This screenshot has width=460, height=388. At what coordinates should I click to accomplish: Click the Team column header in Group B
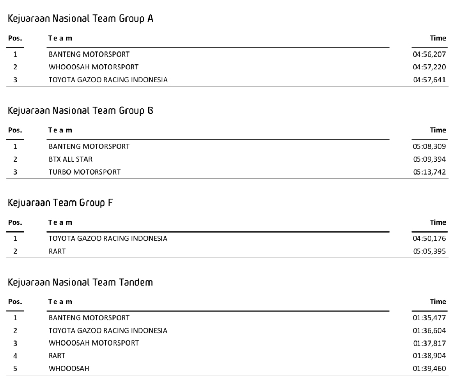click(60, 130)
